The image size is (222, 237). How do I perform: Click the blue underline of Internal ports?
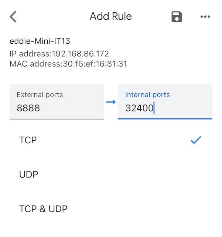coord(165,119)
